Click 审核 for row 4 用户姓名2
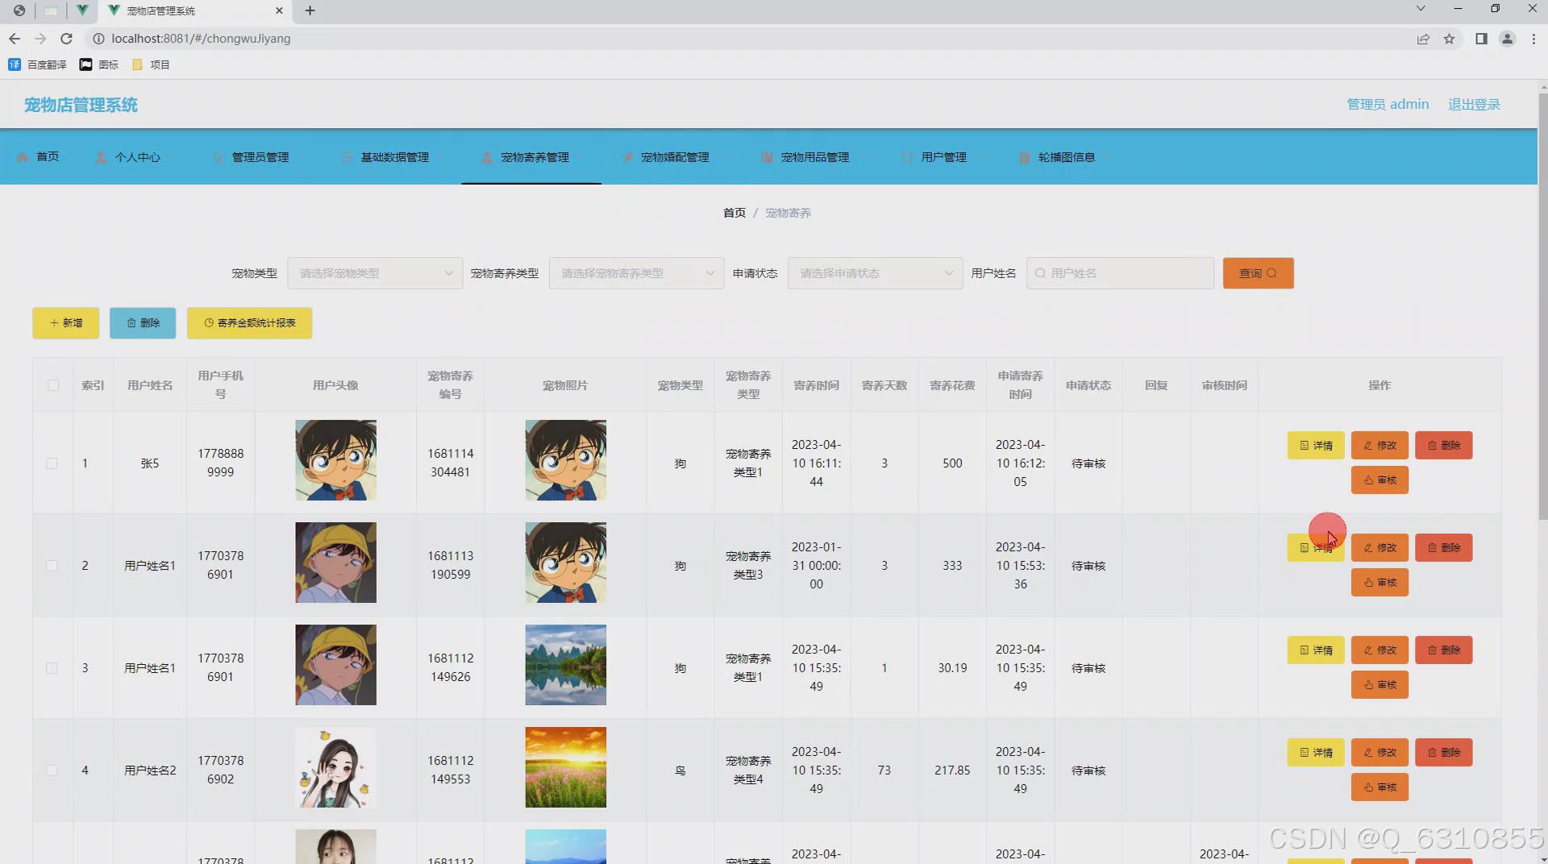This screenshot has width=1548, height=864. (x=1379, y=787)
